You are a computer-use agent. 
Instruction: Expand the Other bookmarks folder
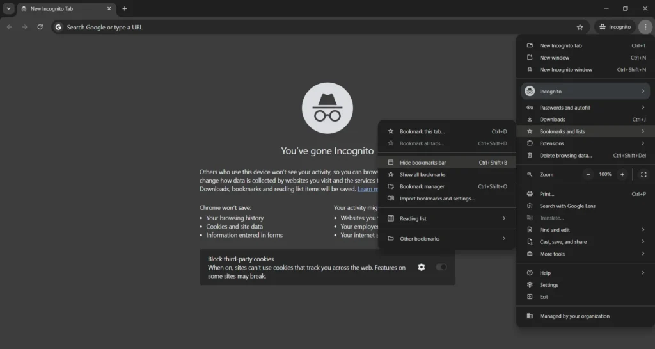click(x=447, y=239)
